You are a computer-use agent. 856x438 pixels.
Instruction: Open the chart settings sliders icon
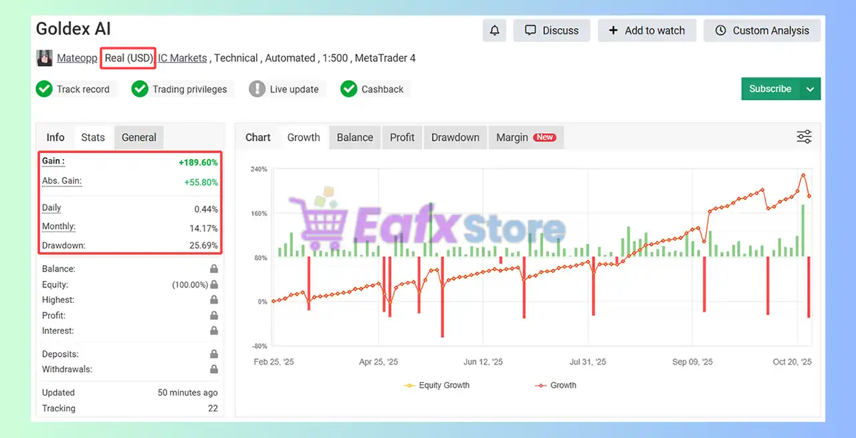[x=804, y=136]
